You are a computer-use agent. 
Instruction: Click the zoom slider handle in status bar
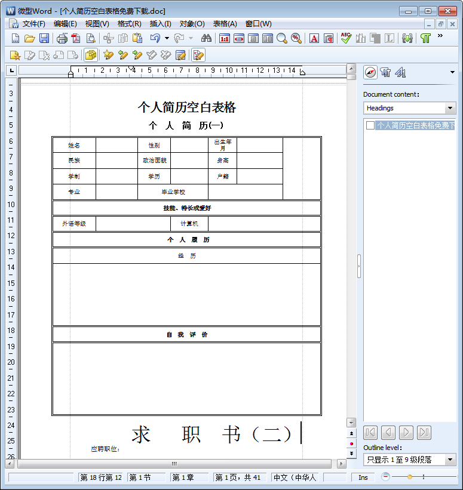pyautogui.click(x=410, y=477)
